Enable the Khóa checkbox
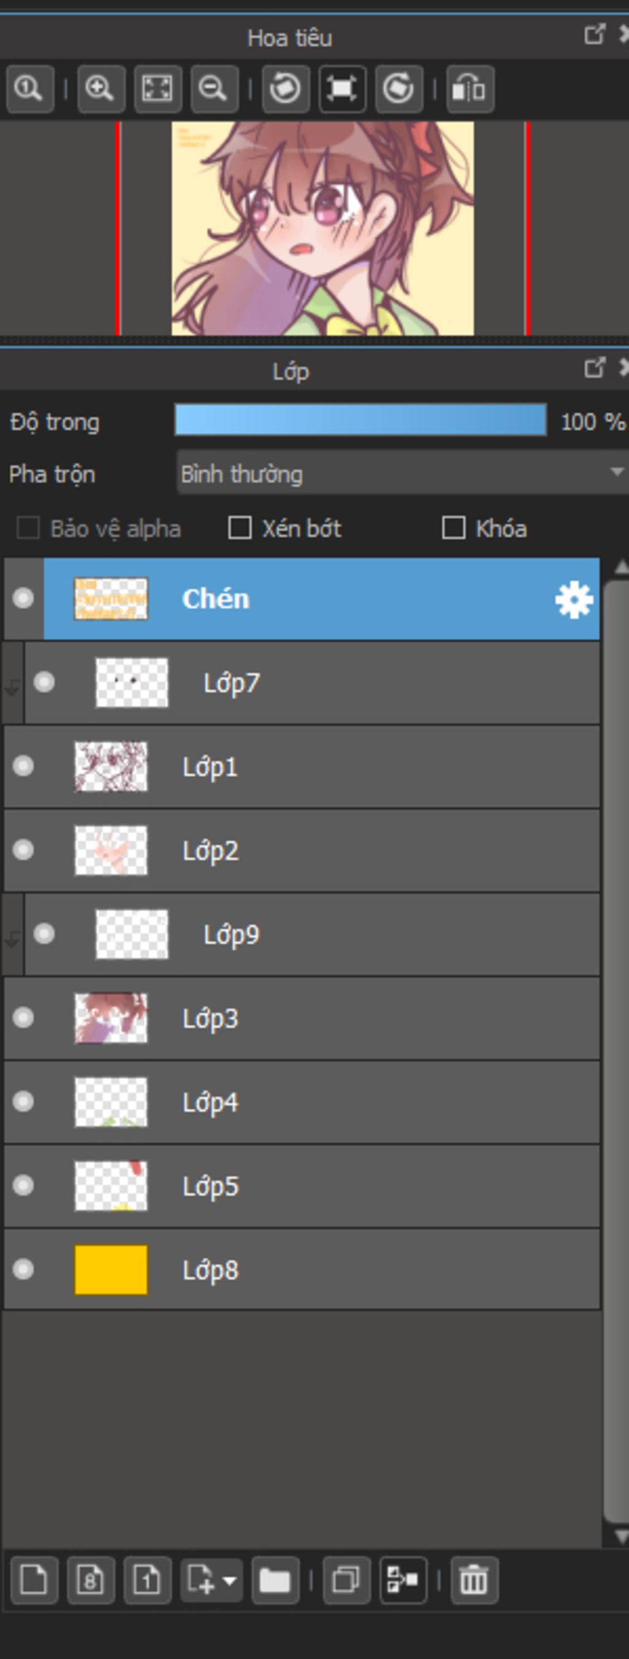 tap(454, 528)
